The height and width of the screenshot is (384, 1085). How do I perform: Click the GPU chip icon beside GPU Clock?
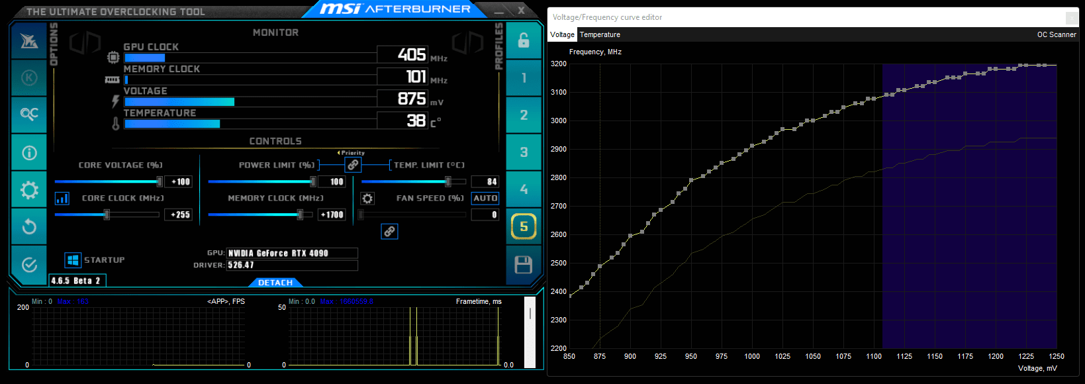pyautogui.click(x=113, y=58)
